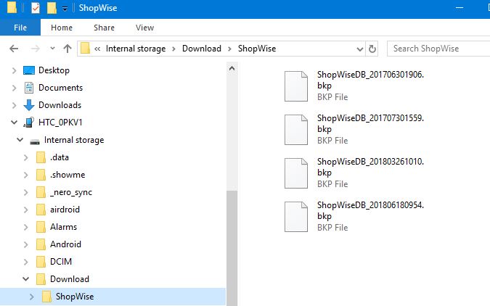Select the ShopWise folder in tree

click(75, 297)
